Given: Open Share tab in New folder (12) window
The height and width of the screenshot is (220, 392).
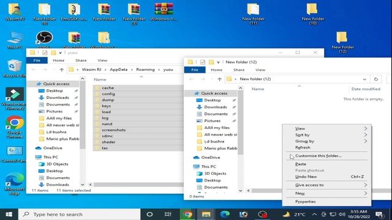Looking at the screenshot, I should 239,70.
